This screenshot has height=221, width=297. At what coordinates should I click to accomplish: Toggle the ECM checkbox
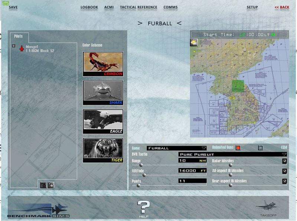pos(261,148)
